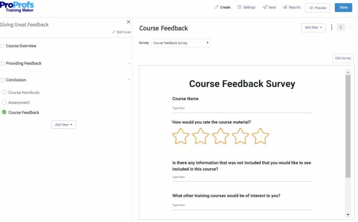Select the Assessment radio button

pyautogui.click(x=4, y=102)
